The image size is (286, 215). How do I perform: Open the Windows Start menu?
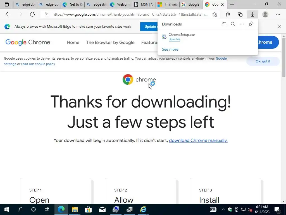coord(7,209)
